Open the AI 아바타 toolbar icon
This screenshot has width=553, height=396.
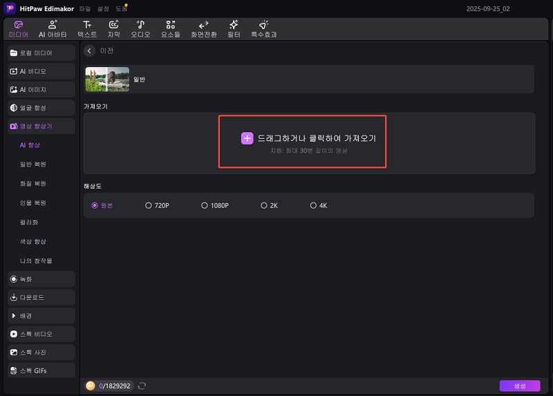coord(53,25)
